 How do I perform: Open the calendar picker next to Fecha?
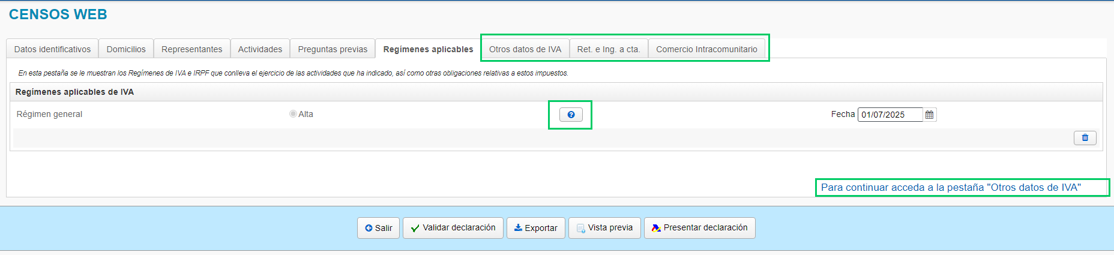coord(929,115)
